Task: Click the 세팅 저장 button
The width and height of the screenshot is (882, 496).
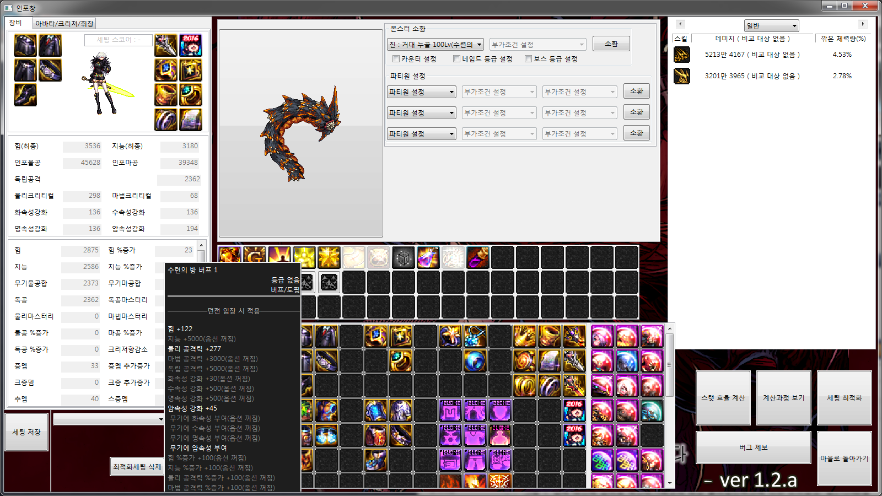Action: point(26,432)
